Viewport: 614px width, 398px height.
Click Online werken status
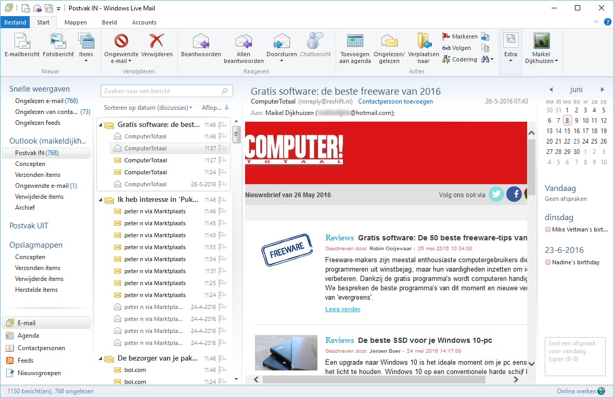tap(581, 391)
